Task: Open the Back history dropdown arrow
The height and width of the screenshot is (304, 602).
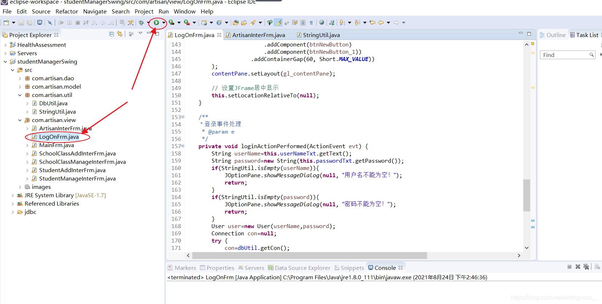Action: pyautogui.click(x=388, y=23)
